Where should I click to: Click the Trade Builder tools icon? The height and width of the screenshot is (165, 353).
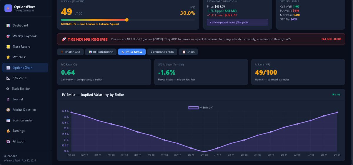[x=8, y=89]
